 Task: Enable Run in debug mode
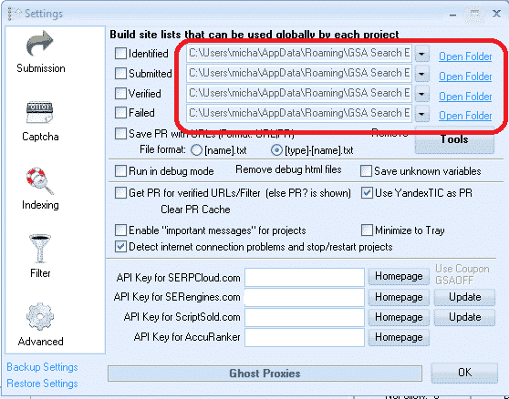click(x=120, y=171)
